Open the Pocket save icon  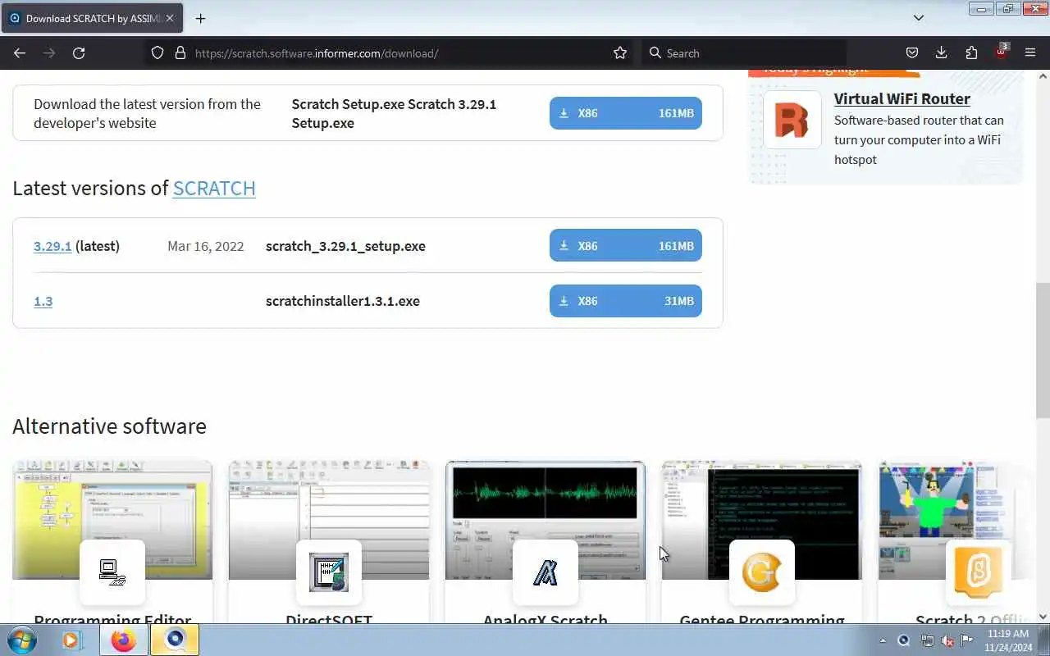pos(911,52)
